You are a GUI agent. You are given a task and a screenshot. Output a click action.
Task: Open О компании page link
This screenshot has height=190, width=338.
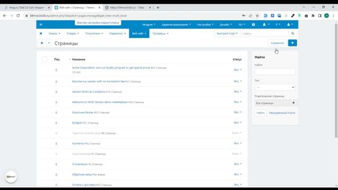[80, 164]
